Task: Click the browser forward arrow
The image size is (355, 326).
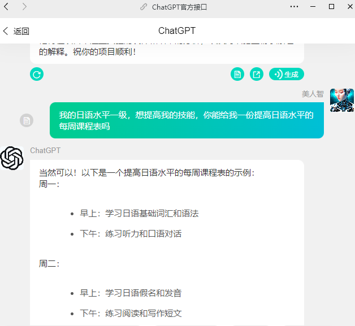Action: coord(24,7)
